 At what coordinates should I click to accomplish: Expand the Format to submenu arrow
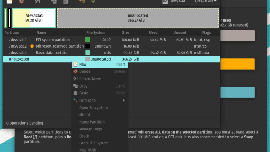124,100
